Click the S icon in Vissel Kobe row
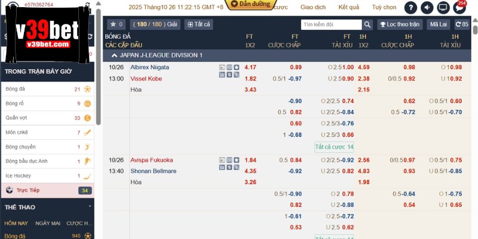Screen dimensions: 478x239 point(229,75)
